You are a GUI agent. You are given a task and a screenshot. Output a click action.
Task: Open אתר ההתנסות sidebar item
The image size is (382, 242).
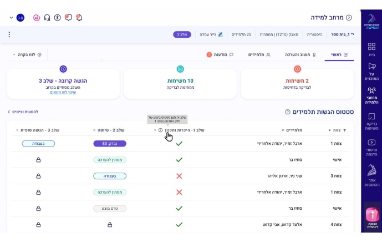point(371,175)
